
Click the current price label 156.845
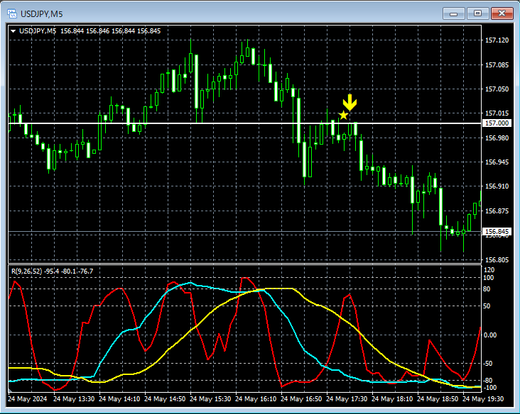(496, 231)
